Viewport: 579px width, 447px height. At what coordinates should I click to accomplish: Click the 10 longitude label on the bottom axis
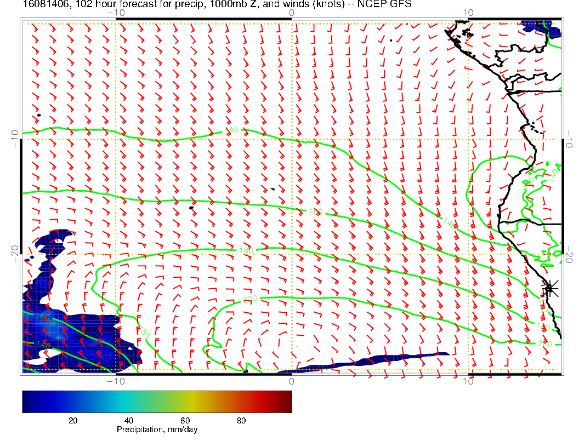point(468,381)
